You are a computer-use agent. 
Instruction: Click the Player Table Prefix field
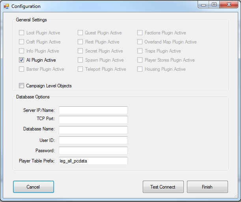93,160
